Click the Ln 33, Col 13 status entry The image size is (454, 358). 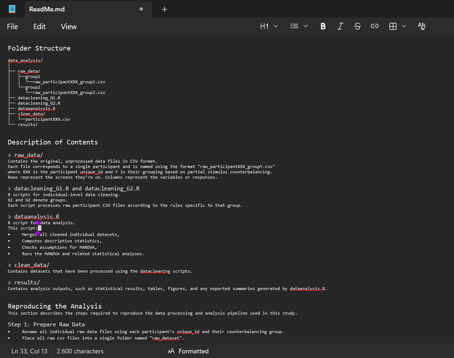coord(30,351)
